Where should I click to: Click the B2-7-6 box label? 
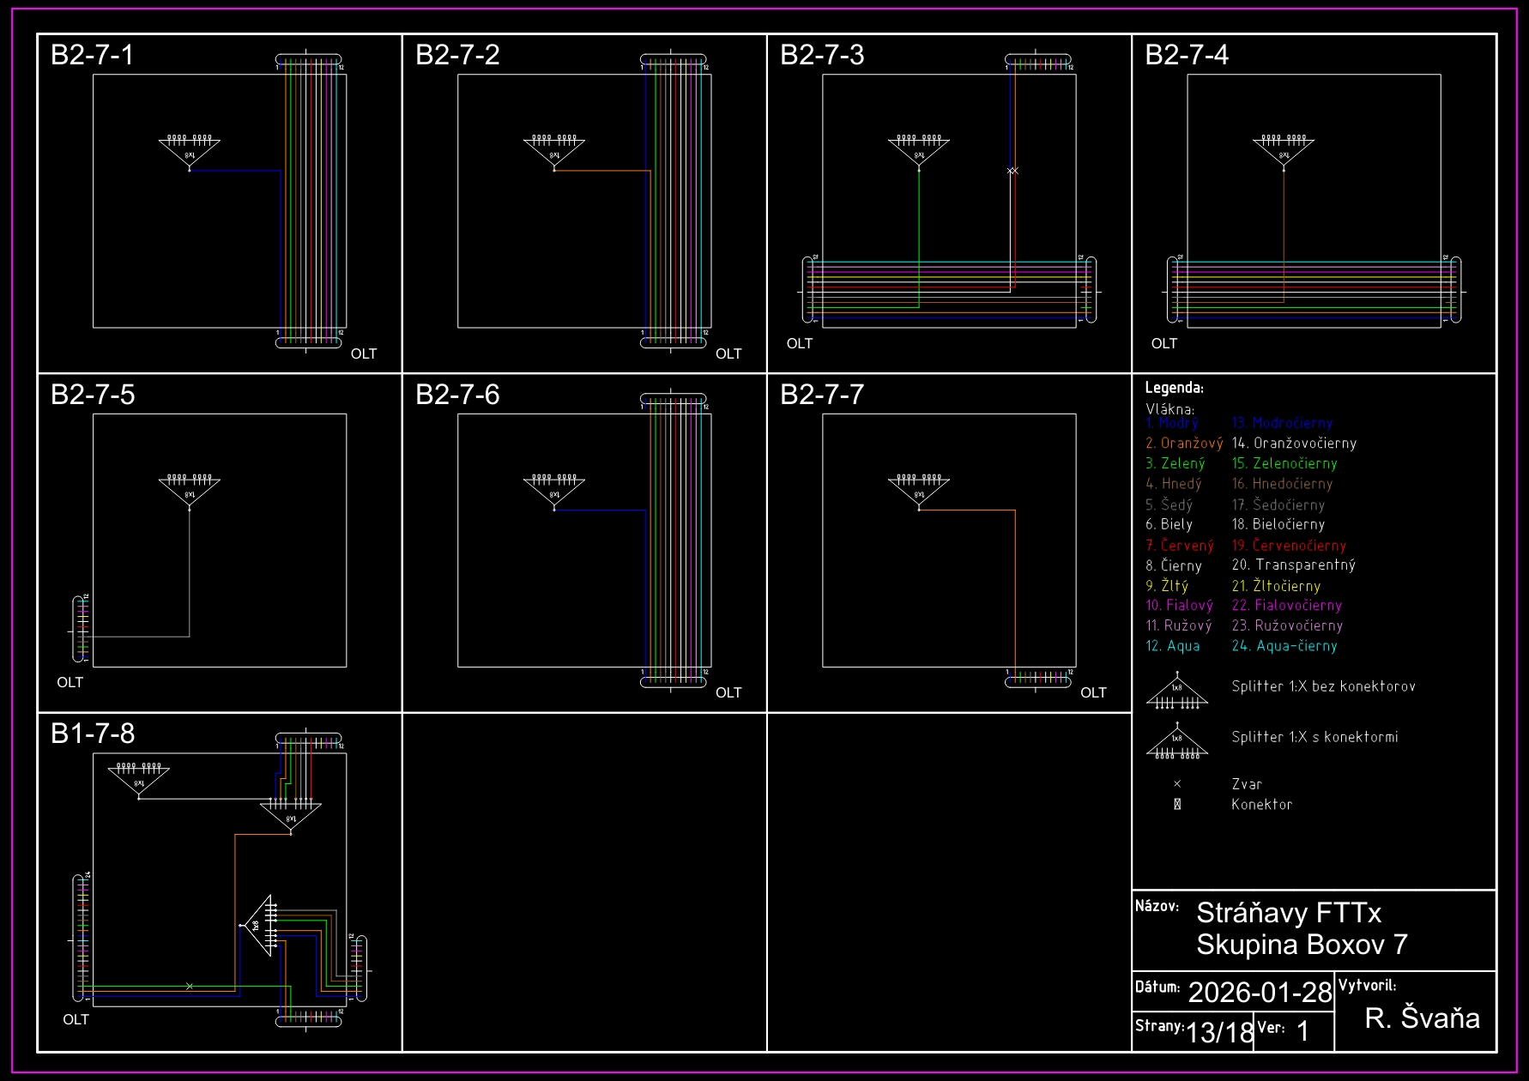tap(457, 395)
